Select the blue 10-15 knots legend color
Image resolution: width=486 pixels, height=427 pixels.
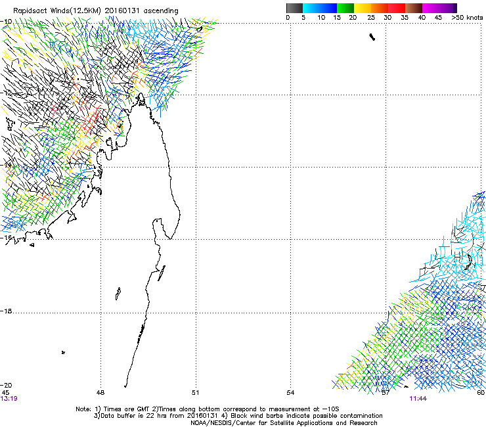point(328,8)
